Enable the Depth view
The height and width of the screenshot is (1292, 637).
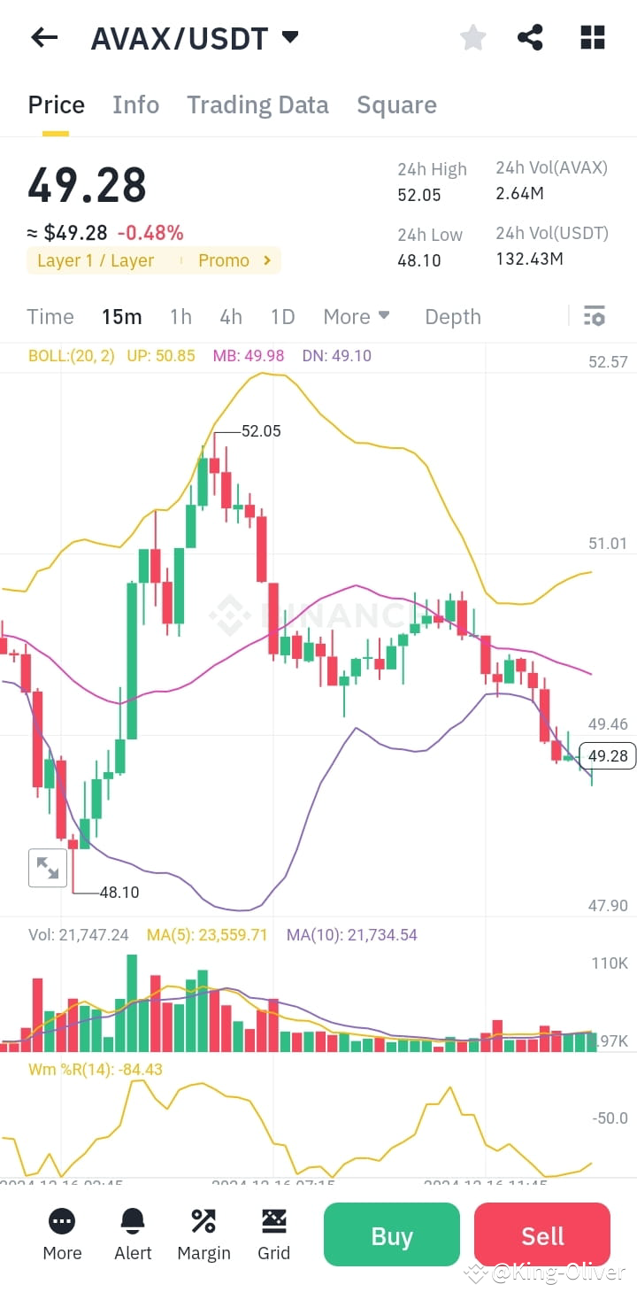(452, 316)
